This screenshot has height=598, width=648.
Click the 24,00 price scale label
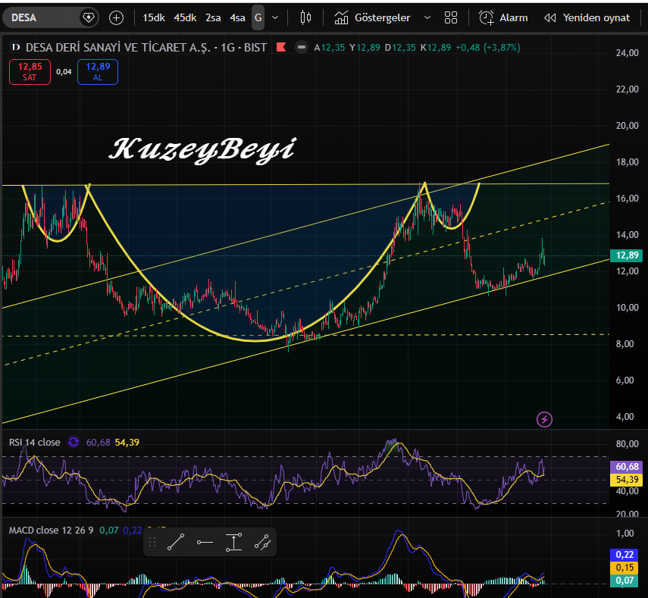(x=627, y=53)
